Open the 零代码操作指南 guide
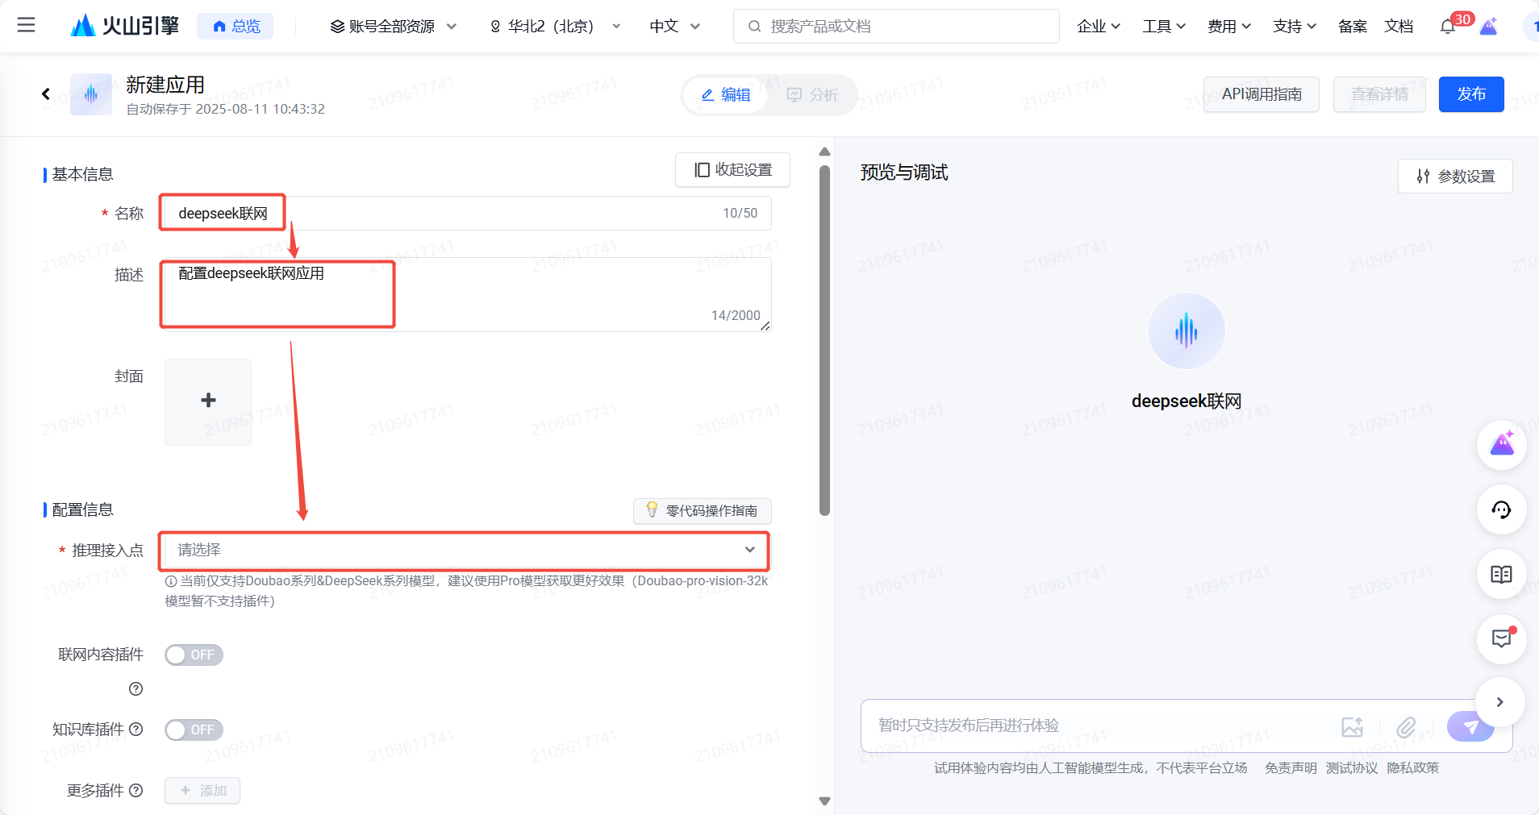This screenshot has height=815, width=1539. 703,511
